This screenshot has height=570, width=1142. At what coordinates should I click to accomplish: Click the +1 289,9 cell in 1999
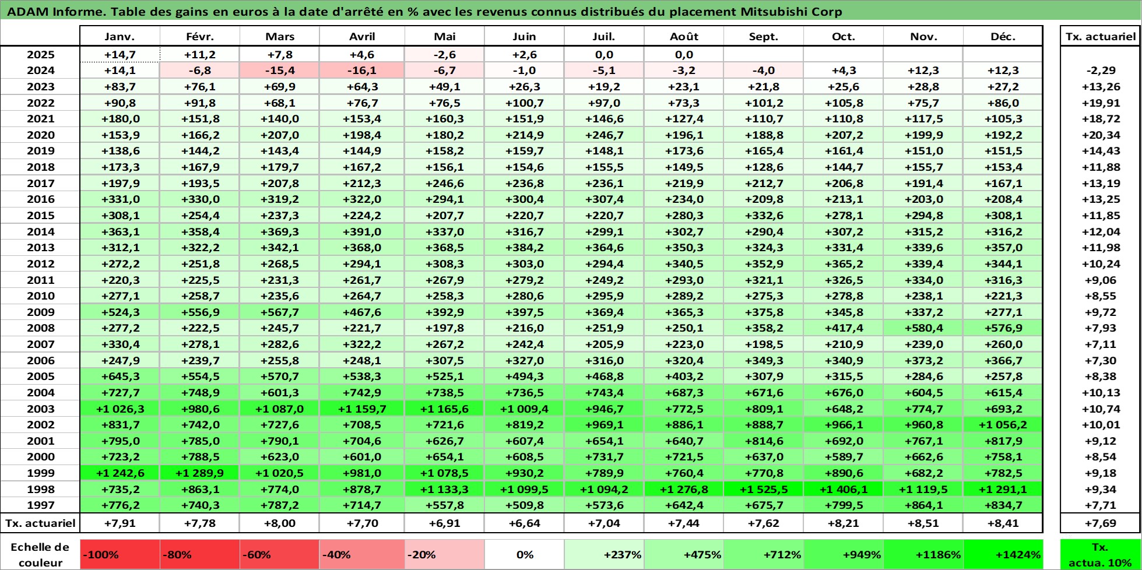click(x=200, y=473)
